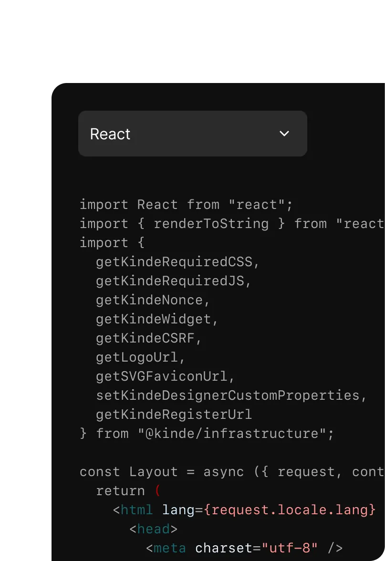This screenshot has width=385, height=561.
Task: Open the React language selector dropdown
Action: click(x=192, y=134)
